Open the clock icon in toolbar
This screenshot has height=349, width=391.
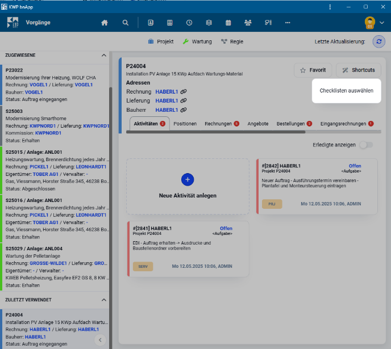click(x=189, y=23)
